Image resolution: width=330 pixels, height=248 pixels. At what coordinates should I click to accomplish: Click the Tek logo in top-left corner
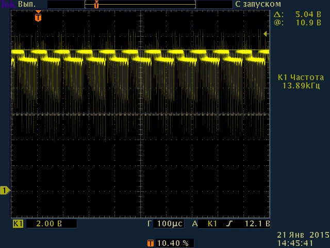coord(5,4)
